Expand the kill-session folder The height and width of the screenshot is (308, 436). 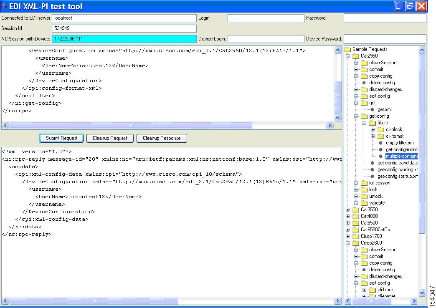tap(356, 183)
